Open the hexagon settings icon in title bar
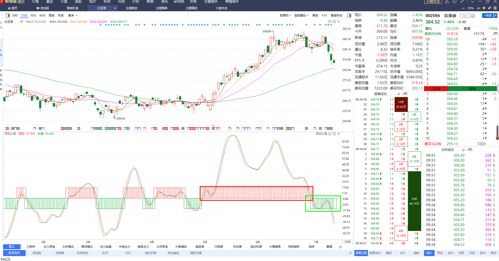Image resolution: width=499 pixels, height=261 pixels. click(454, 2)
